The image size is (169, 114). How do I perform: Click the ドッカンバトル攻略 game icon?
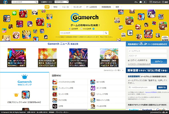[x=55, y=88]
